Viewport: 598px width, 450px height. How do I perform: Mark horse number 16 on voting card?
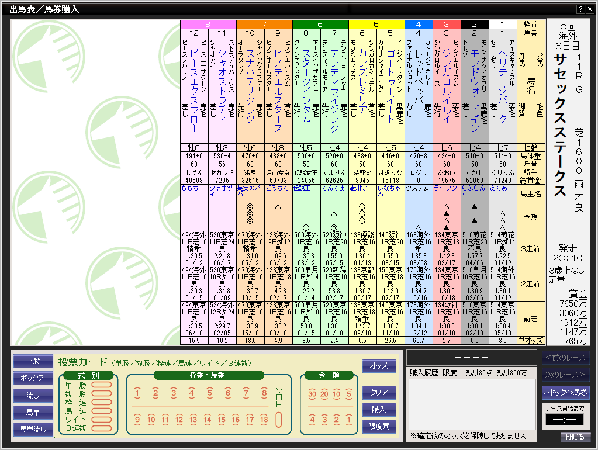pos(236,420)
